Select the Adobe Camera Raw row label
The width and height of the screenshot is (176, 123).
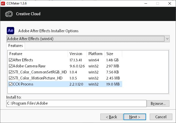[29, 66]
